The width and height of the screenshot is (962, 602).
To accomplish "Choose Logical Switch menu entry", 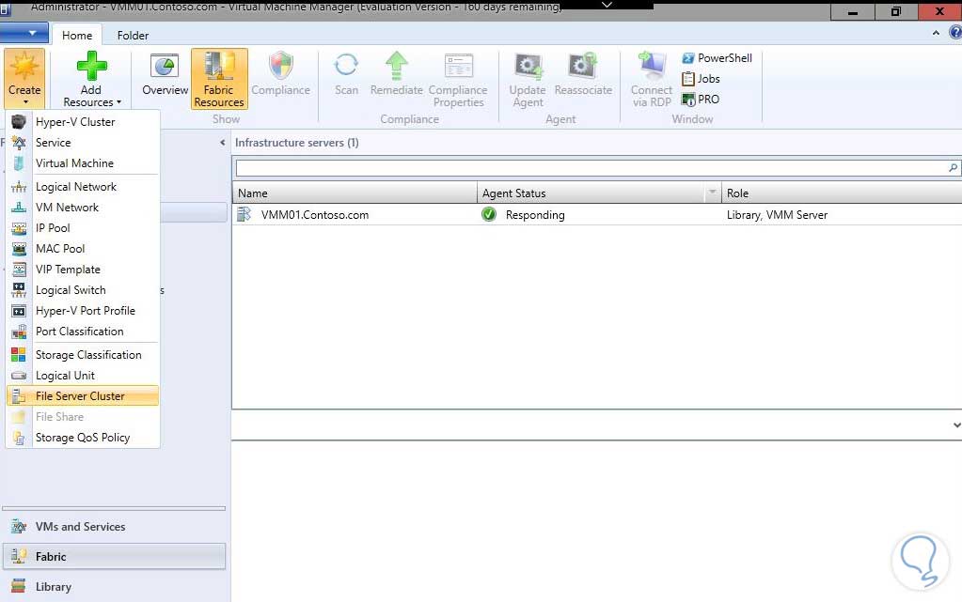I will pyautogui.click(x=83, y=290).
